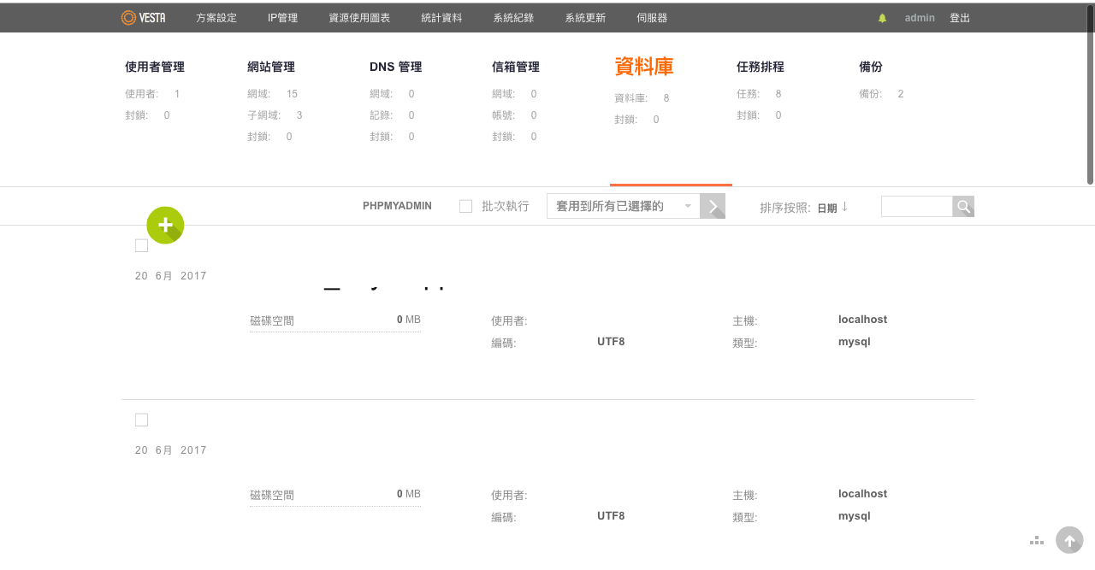The image size is (1095, 570).
Task: Click the scroll-to-top arrow button
Action: [x=1069, y=540]
